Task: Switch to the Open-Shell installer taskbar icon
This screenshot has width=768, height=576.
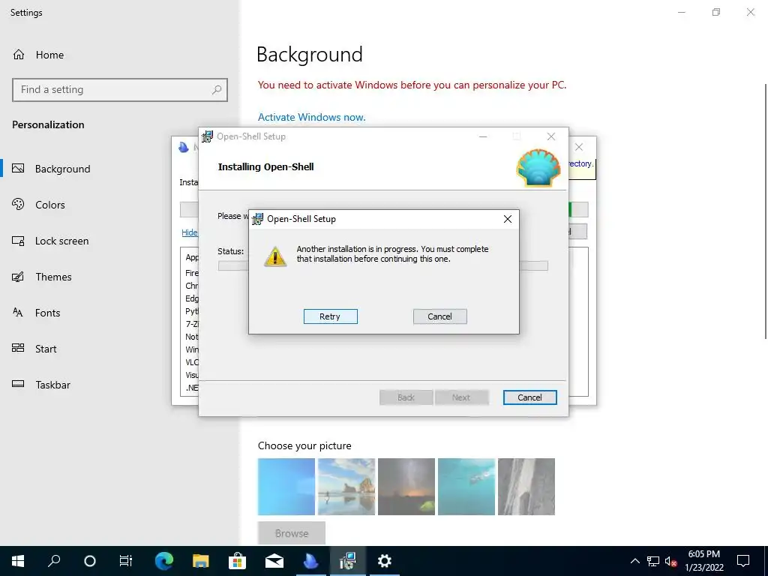Action: point(348,561)
